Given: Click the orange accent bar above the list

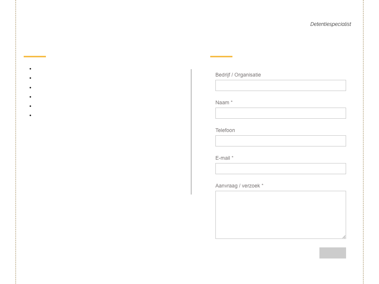Looking at the screenshot, I should coord(35,57).
